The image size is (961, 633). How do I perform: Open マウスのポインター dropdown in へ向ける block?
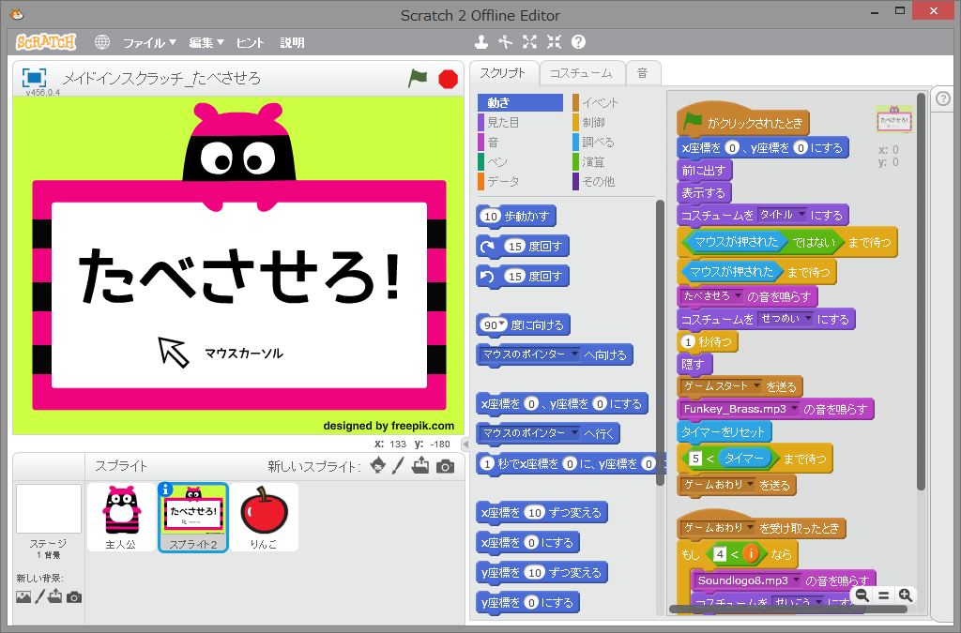[574, 354]
